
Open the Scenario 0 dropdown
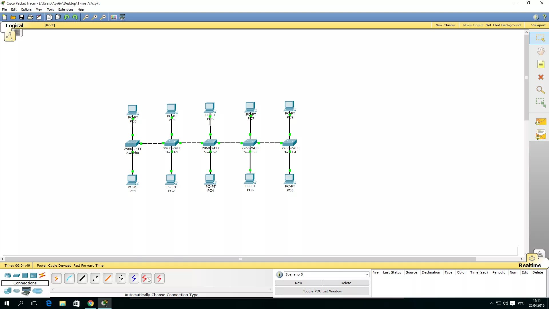point(367,274)
